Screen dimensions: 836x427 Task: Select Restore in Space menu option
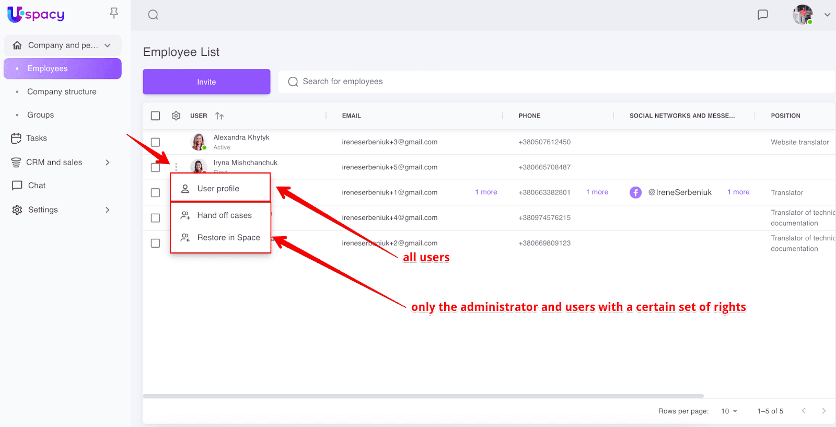pos(228,238)
